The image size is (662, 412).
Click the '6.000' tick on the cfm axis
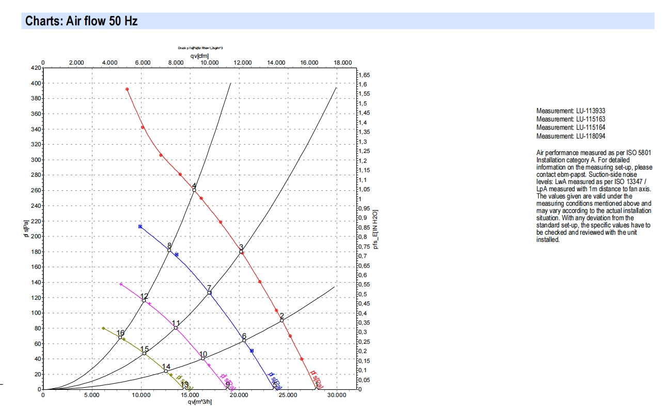click(x=143, y=63)
